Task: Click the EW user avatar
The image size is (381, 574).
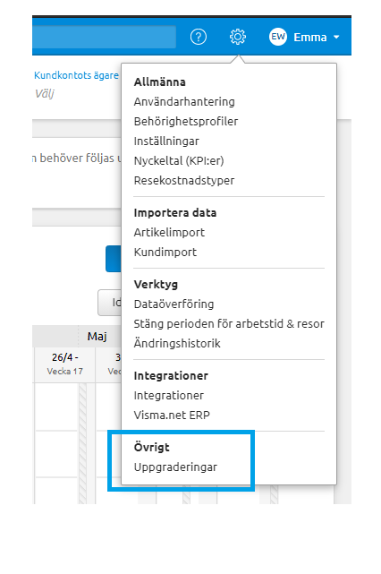Action: click(278, 37)
